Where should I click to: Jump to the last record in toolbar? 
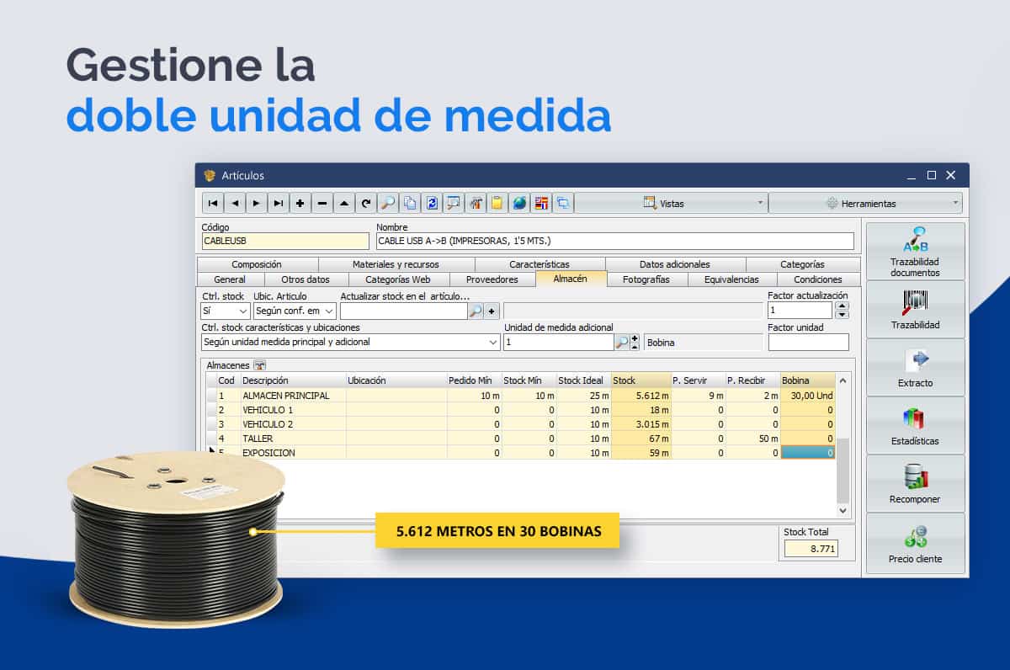pos(279,203)
